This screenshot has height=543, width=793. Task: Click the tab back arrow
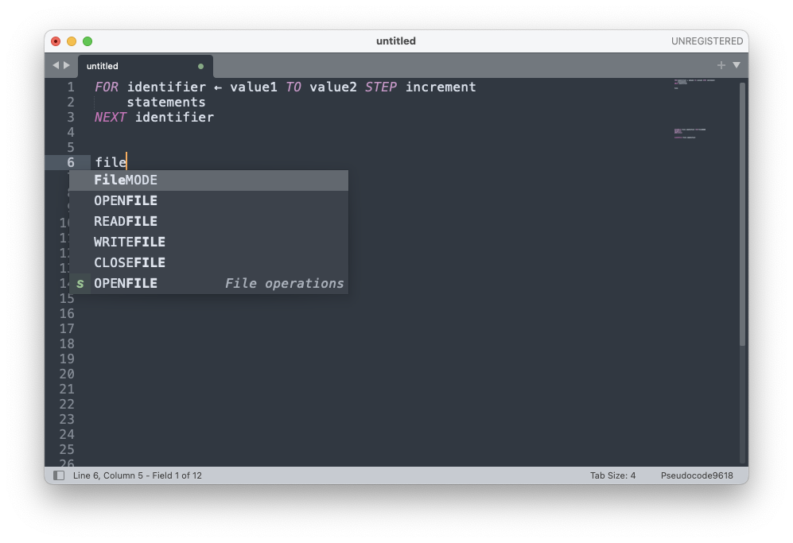pos(55,66)
